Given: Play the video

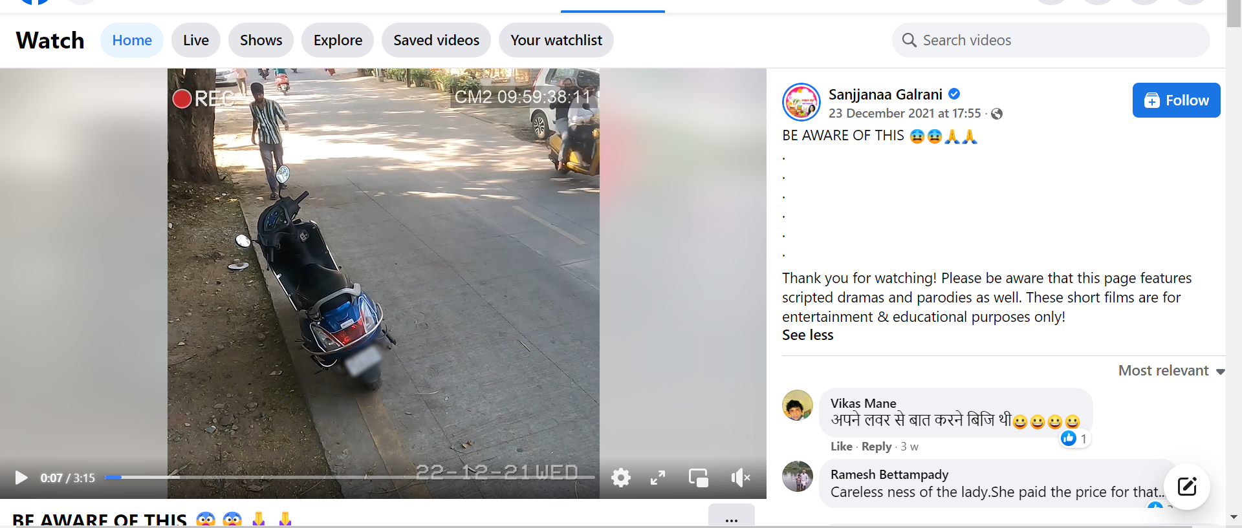Looking at the screenshot, I should (x=21, y=478).
